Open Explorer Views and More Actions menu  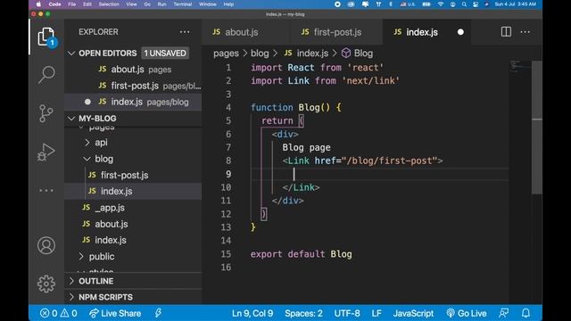185,32
